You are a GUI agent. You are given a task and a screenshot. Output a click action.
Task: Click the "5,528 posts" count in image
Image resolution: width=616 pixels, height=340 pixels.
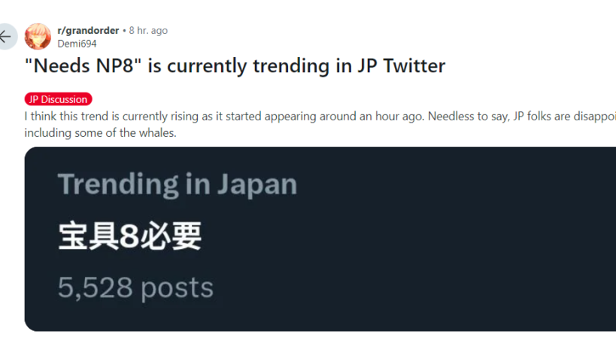tap(135, 287)
